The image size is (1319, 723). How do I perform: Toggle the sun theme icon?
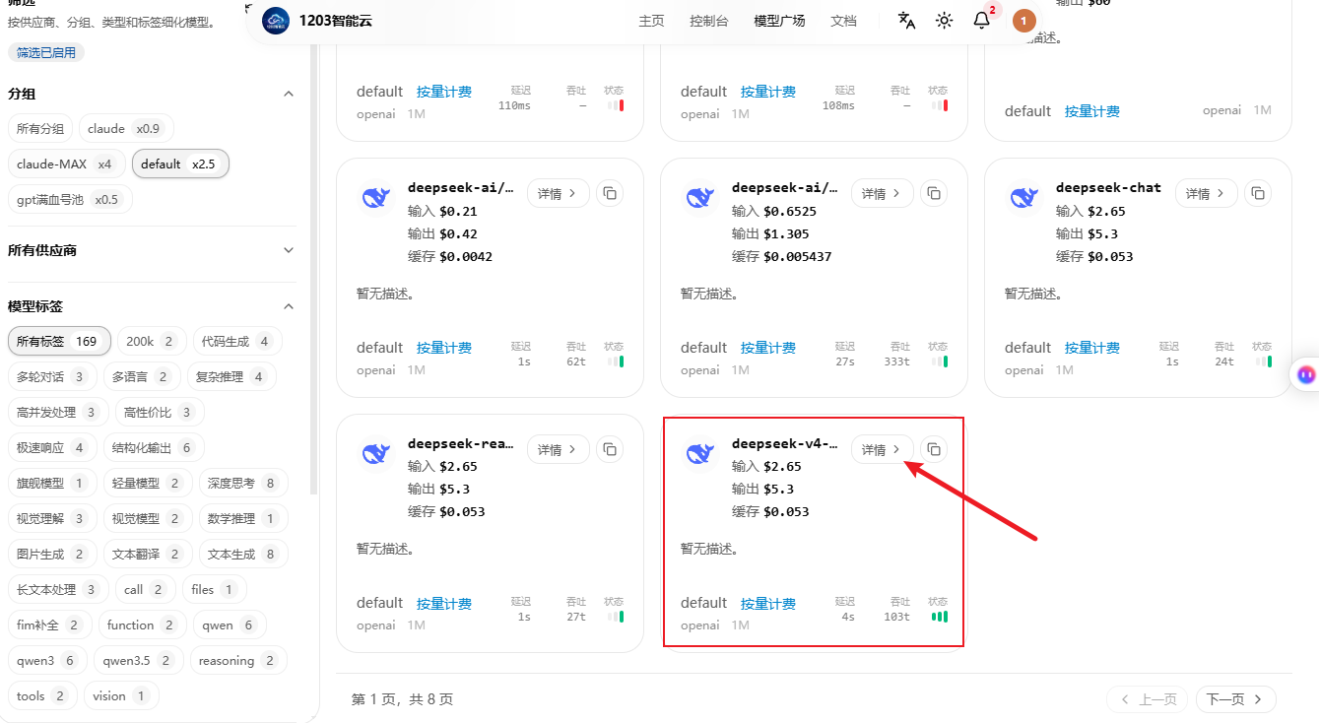click(945, 21)
